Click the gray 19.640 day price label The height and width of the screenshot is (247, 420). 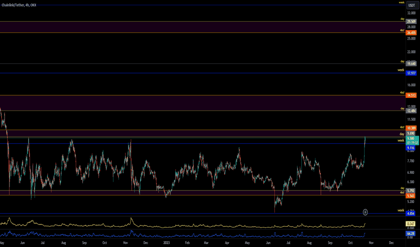click(411, 64)
